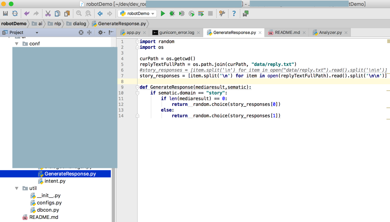390x222 pixels.
Task: Run the robotDemo configuration
Action: point(163,13)
